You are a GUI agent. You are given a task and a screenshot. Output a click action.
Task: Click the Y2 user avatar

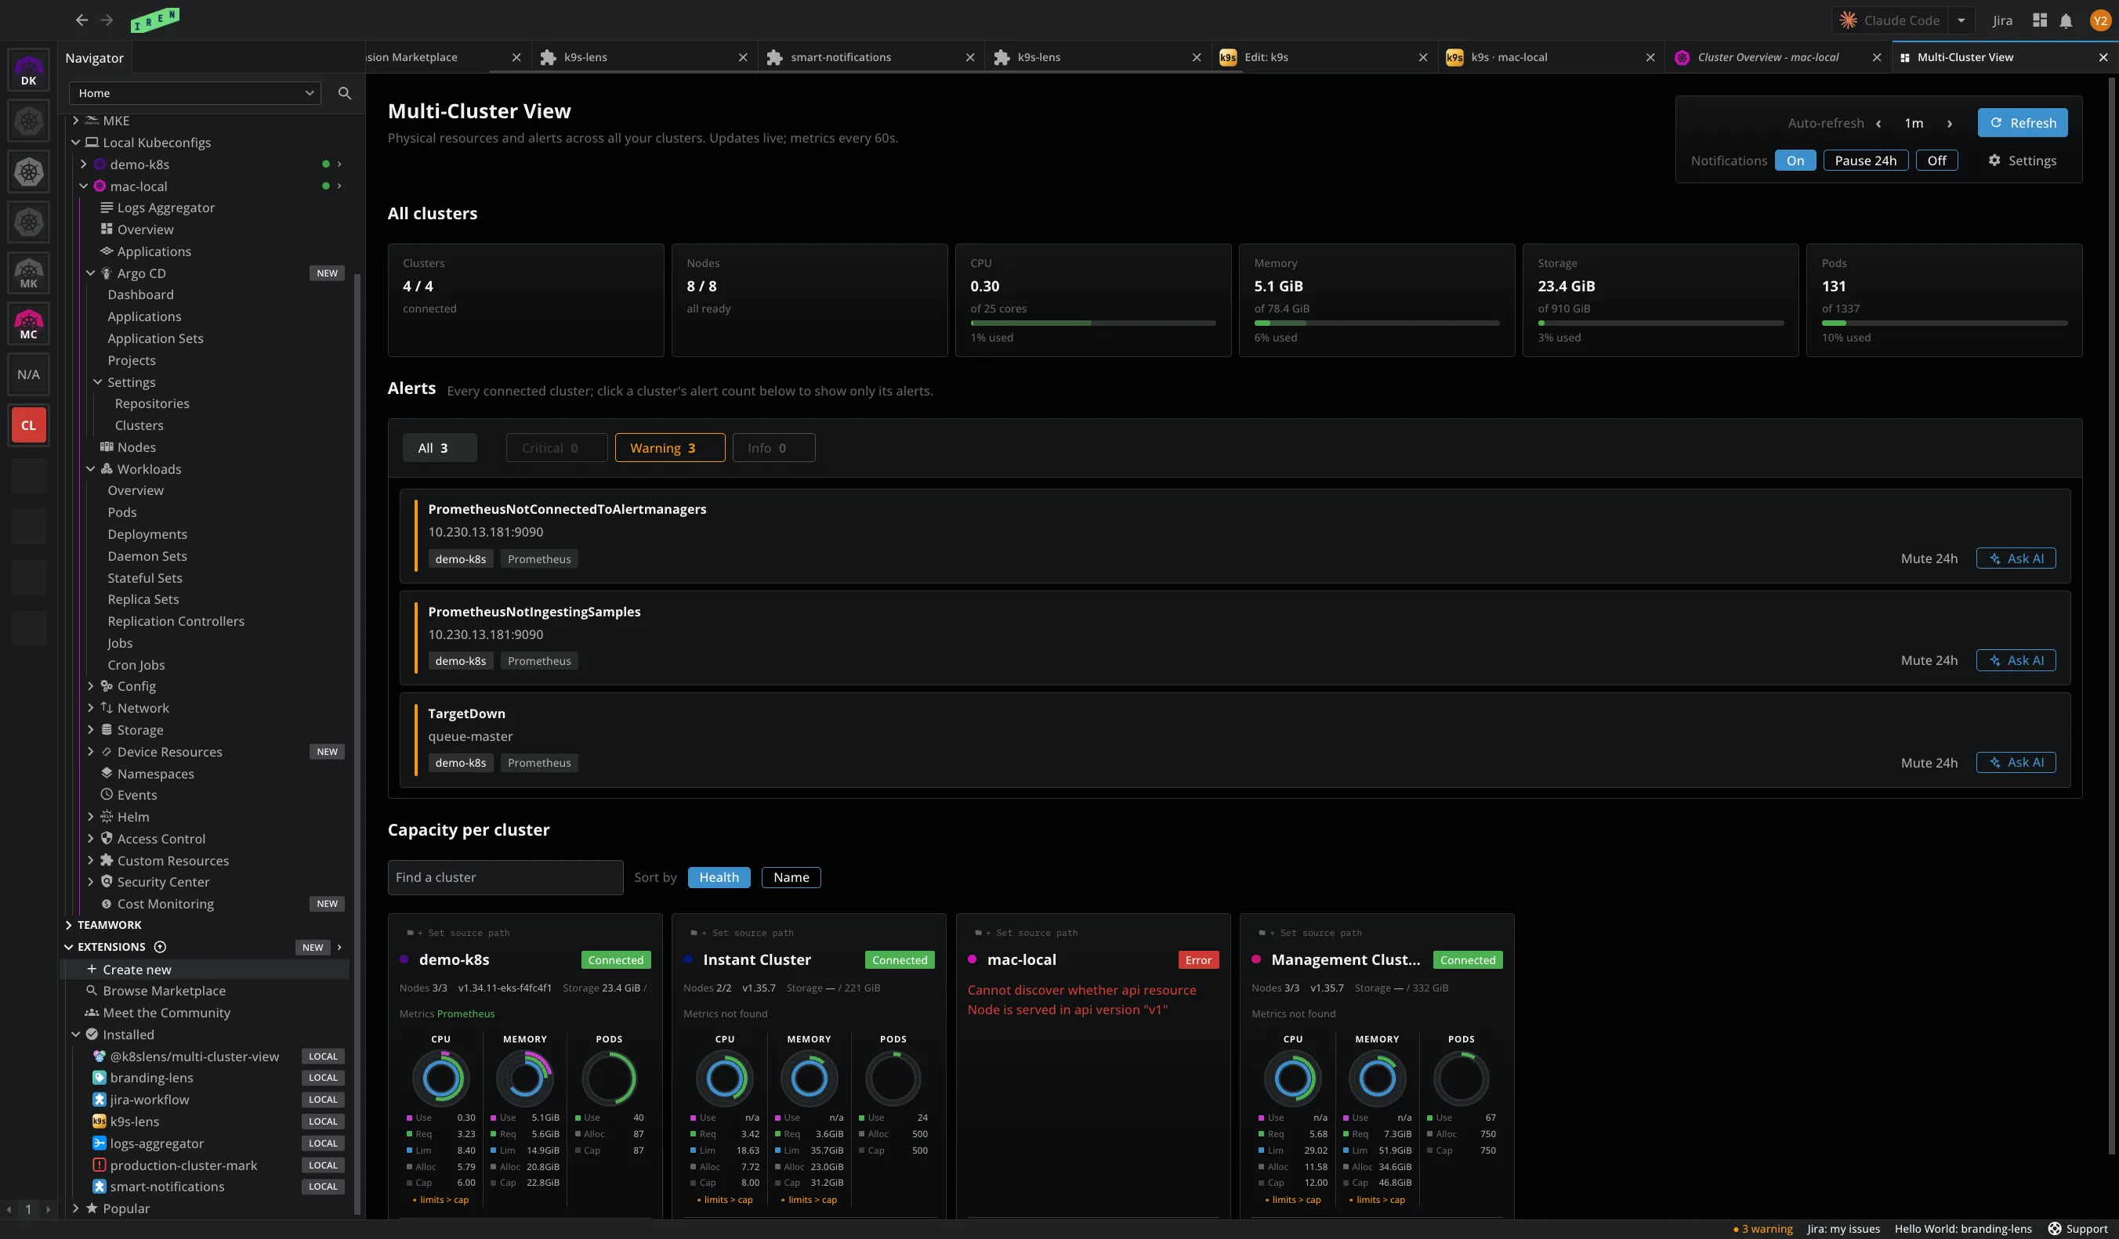(2099, 20)
